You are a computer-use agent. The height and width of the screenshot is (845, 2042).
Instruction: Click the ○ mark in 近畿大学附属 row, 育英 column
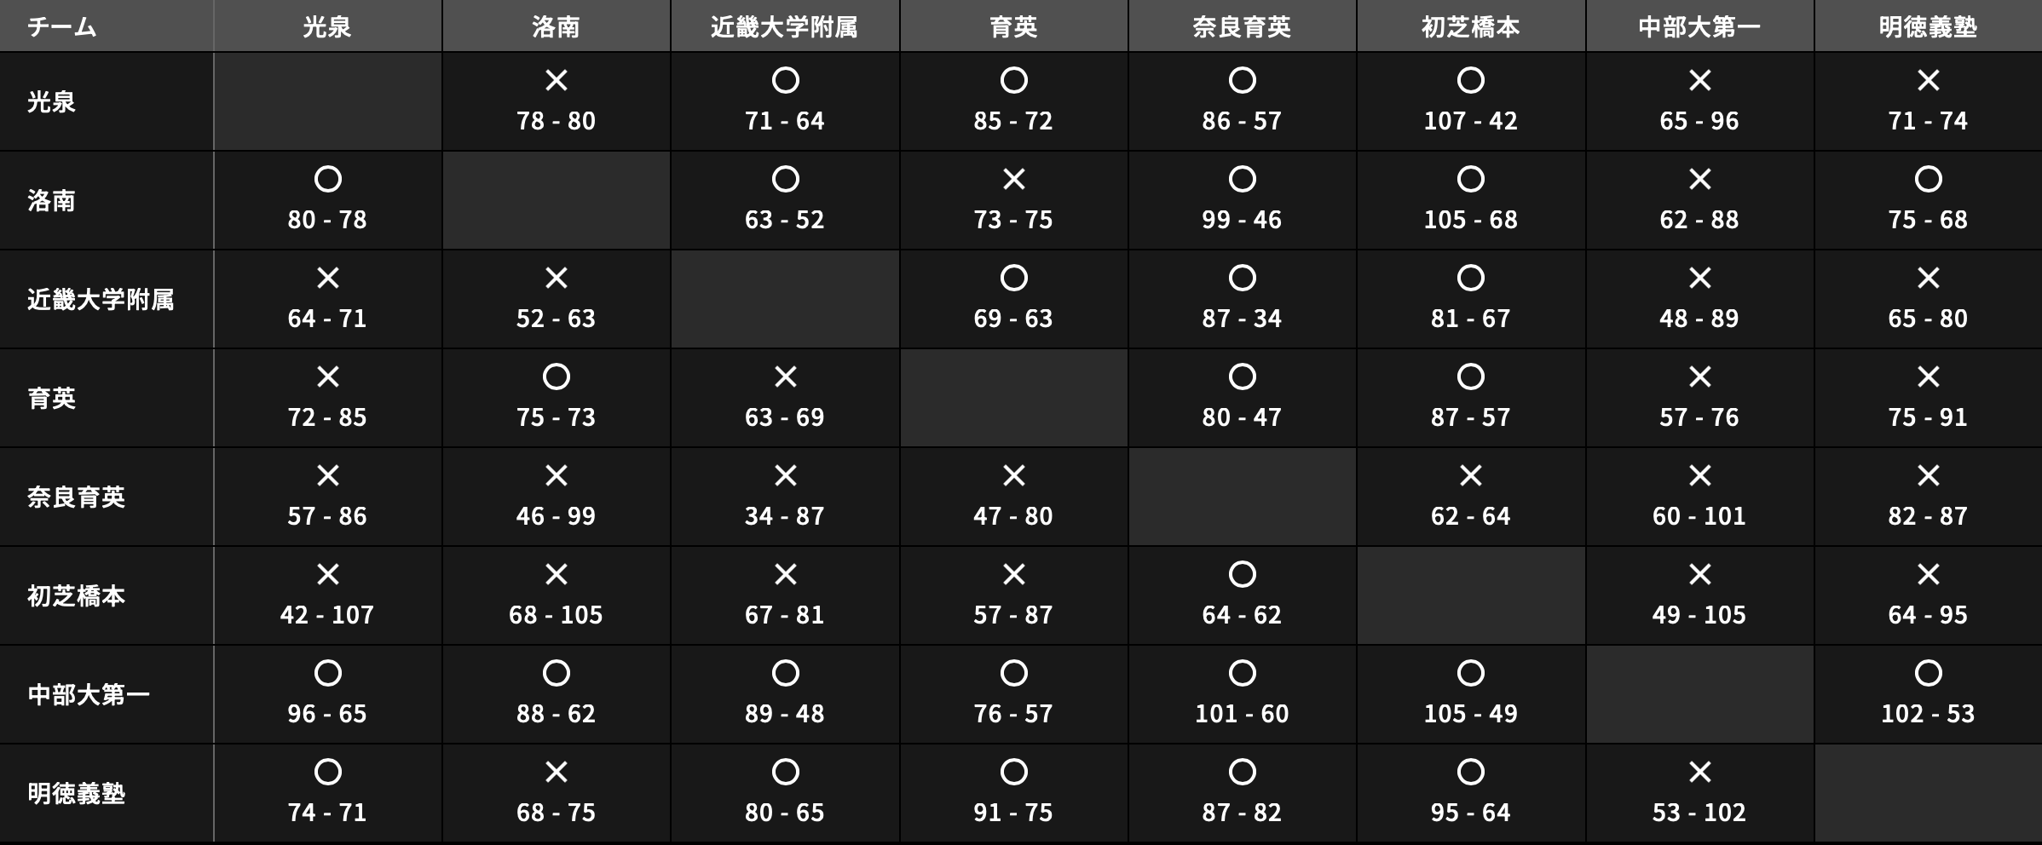point(1014,279)
